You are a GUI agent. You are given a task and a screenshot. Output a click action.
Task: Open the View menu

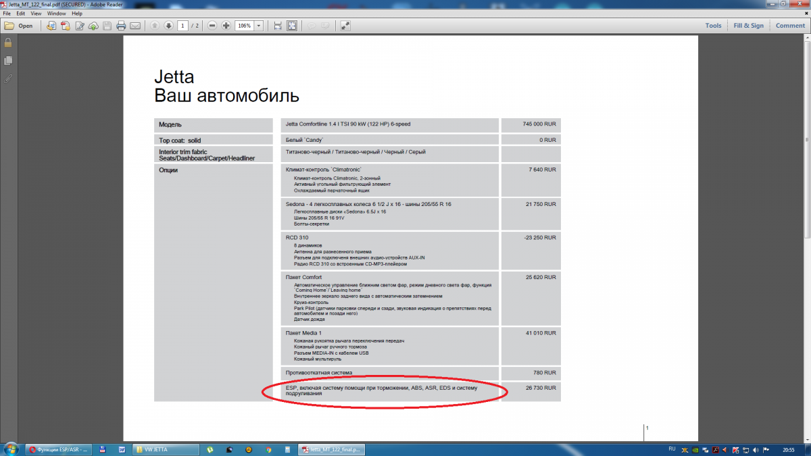tap(36, 14)
